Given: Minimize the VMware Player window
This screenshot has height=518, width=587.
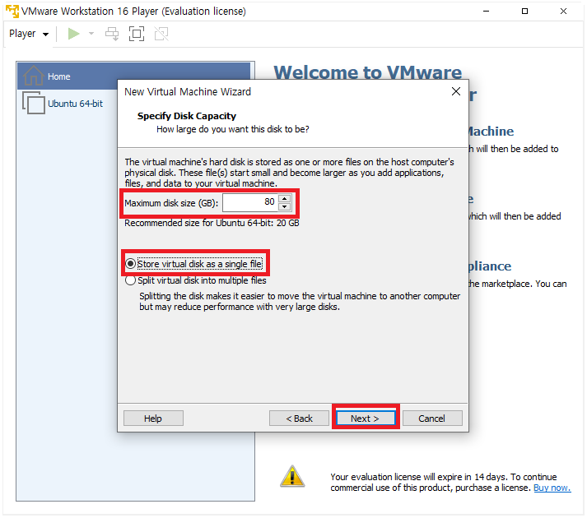Looking at the screenshot, I should pos(486,12).
